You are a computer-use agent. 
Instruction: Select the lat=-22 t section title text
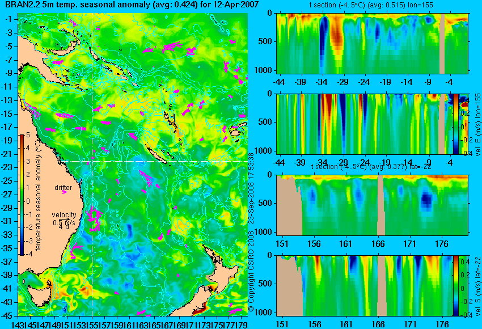[371, 167]
